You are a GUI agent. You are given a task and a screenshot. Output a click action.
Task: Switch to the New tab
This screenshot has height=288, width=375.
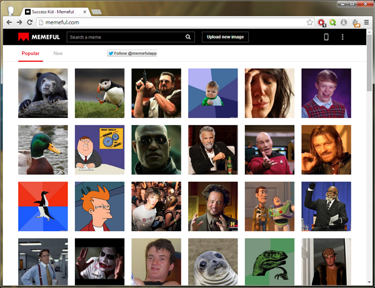point(58,53)
